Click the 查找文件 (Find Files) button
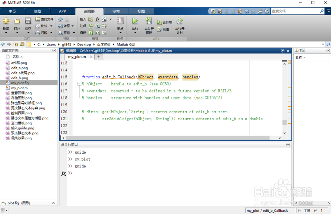Screen dimensions: 331x214 pos(44,19)
